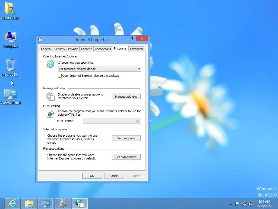The image size is (278, 209).
Task: Switch to the Advanced tab
Action: (136, 49)
